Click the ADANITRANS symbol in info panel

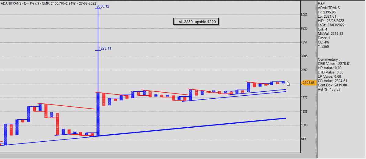coord(328,8)
